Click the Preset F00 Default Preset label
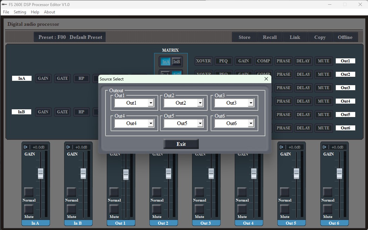 click(70, 37)
